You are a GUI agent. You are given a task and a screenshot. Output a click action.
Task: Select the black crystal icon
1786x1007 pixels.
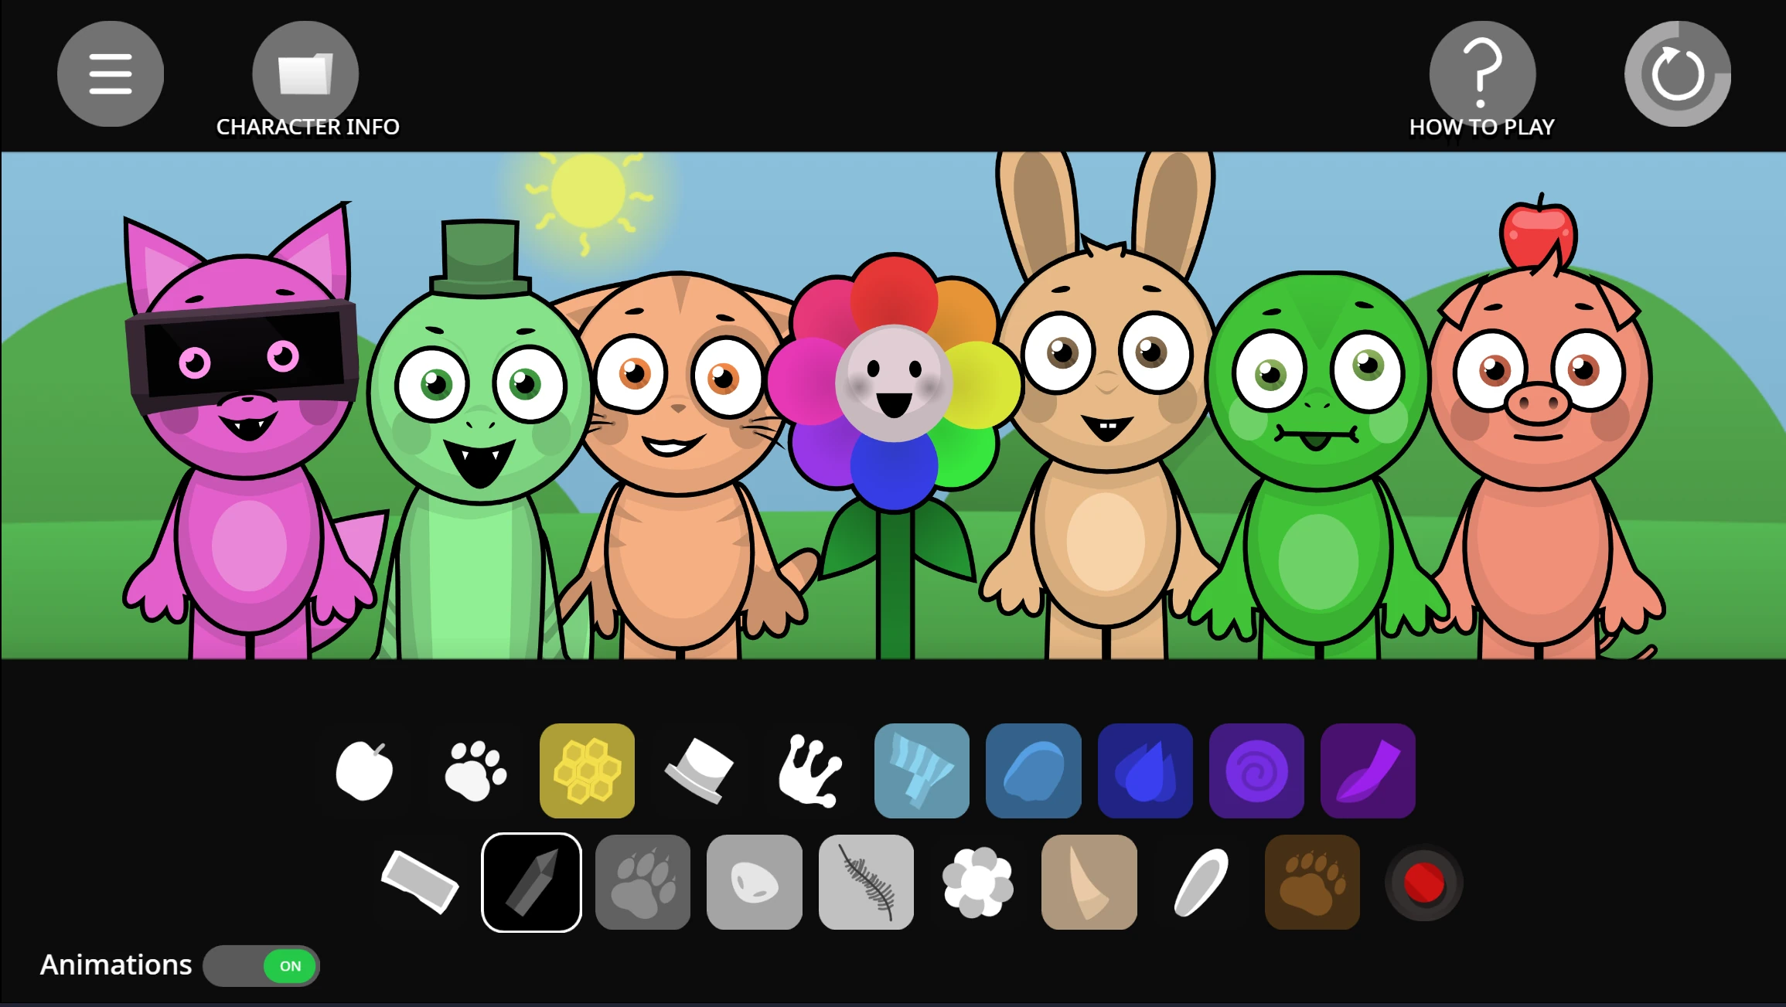point(531,883)
